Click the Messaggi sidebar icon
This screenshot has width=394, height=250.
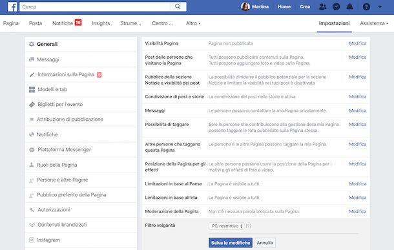pyautogui.click(x=32, y=59)
